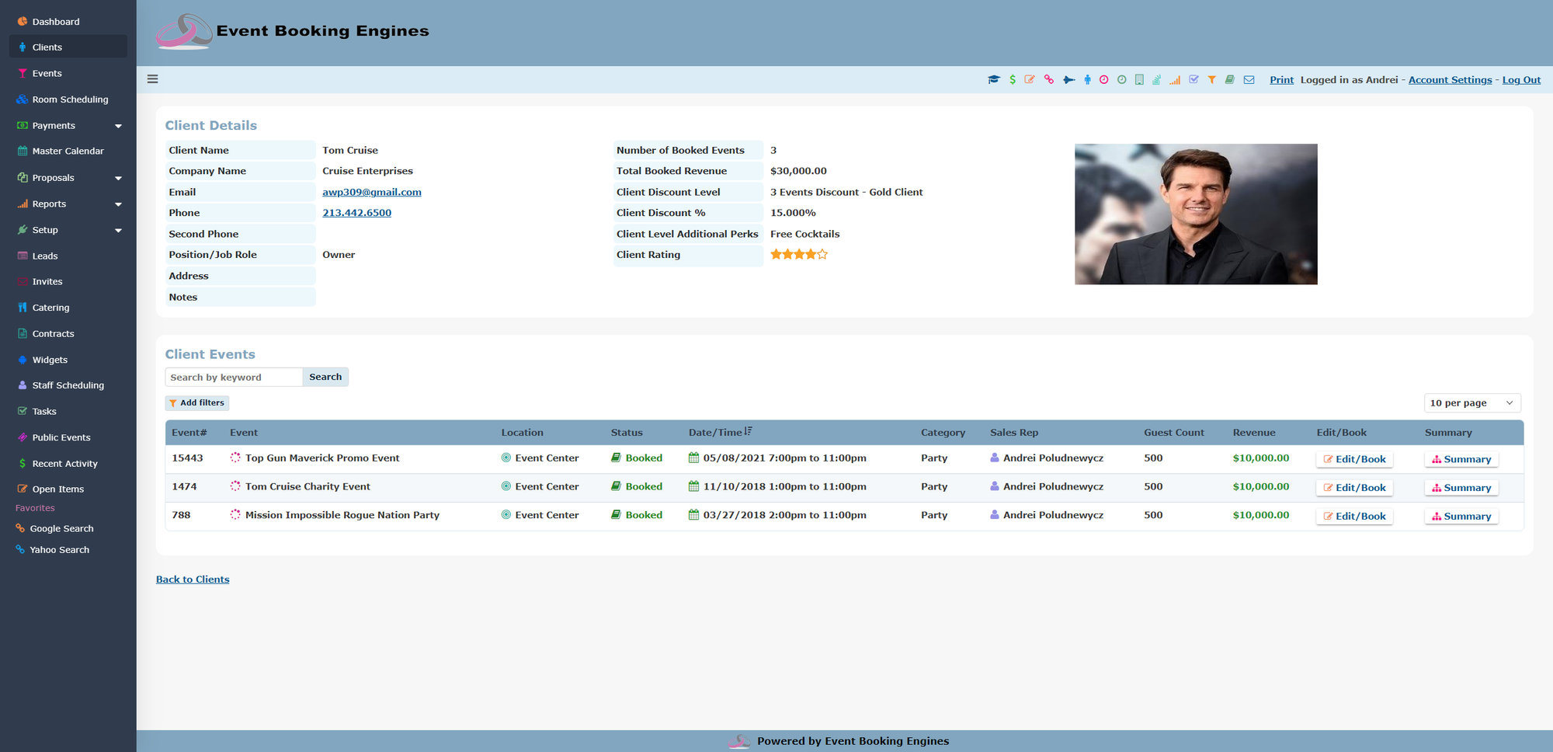Expand the Payments sidebar menu

tap(118, 126)
